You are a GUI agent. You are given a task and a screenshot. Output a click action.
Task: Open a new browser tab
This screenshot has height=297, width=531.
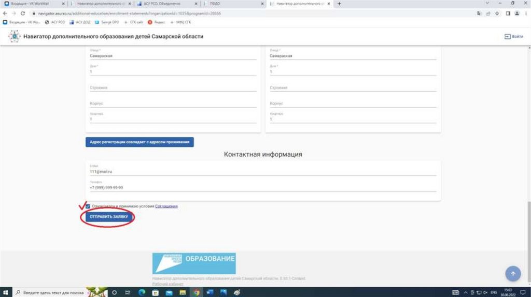[x=339, y=4]
